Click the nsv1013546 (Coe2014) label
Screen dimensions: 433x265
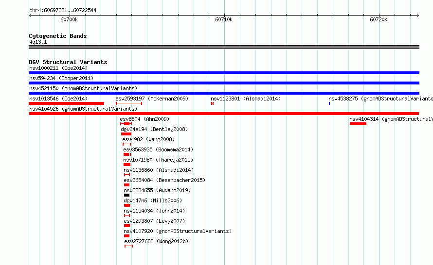pyautogui.click(x=58, y=99)
